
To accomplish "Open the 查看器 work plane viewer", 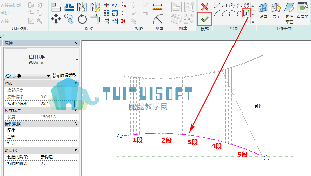I will (303, 11).
